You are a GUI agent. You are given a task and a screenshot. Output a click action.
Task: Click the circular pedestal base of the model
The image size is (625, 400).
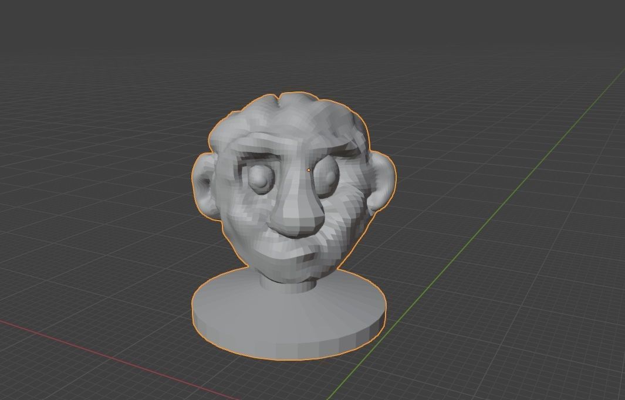pyautogui.click(x=289, y=315)
